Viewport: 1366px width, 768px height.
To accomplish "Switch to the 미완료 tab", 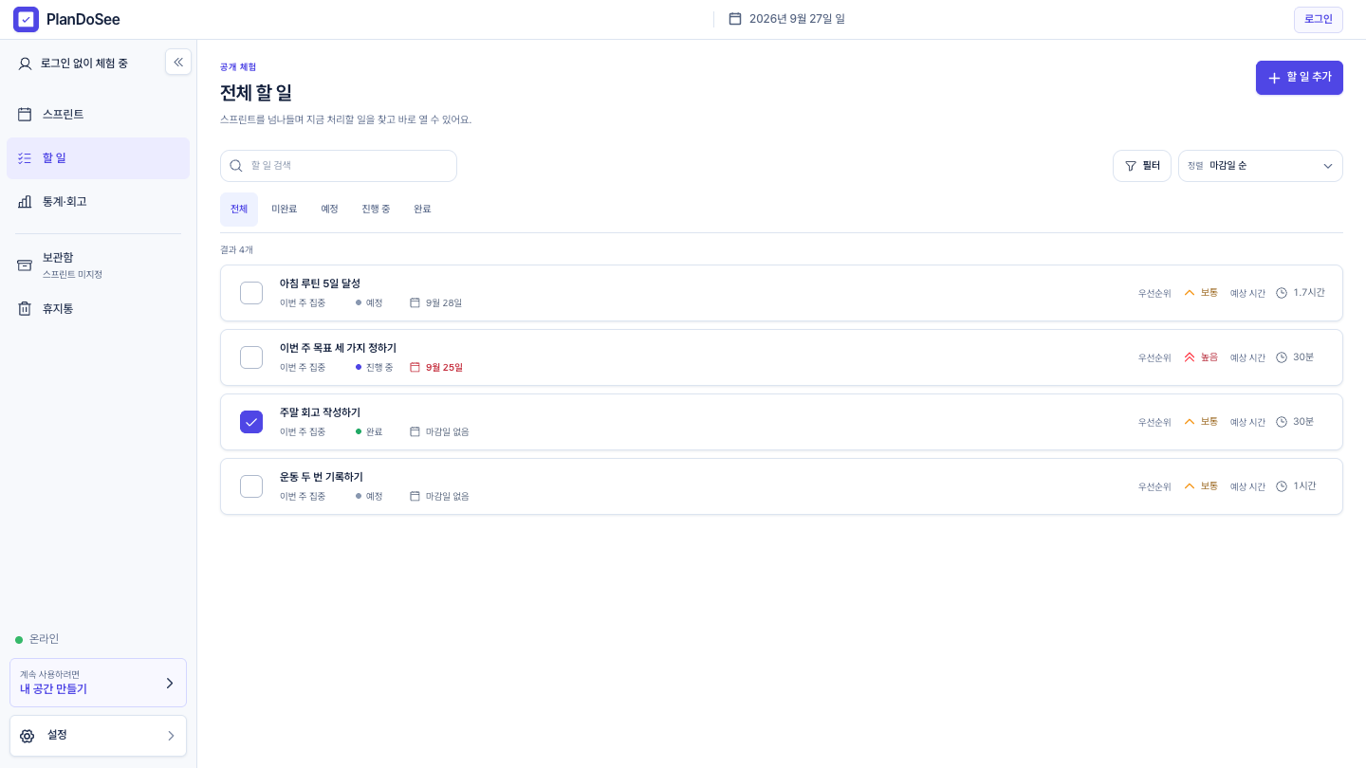I will [x=285, y=210].
